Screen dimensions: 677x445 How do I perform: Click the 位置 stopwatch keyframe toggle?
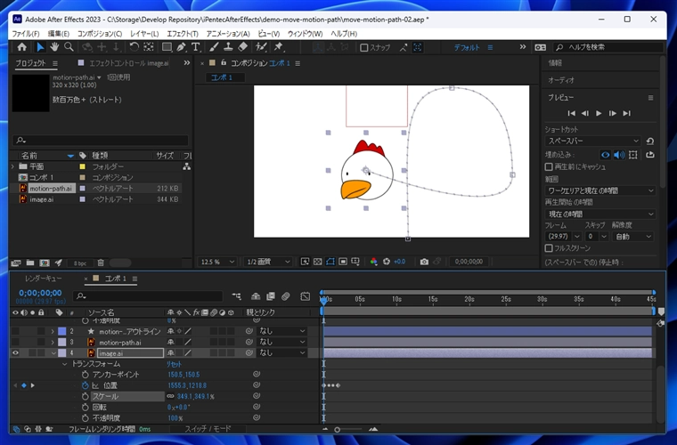[x=86, y=385]
